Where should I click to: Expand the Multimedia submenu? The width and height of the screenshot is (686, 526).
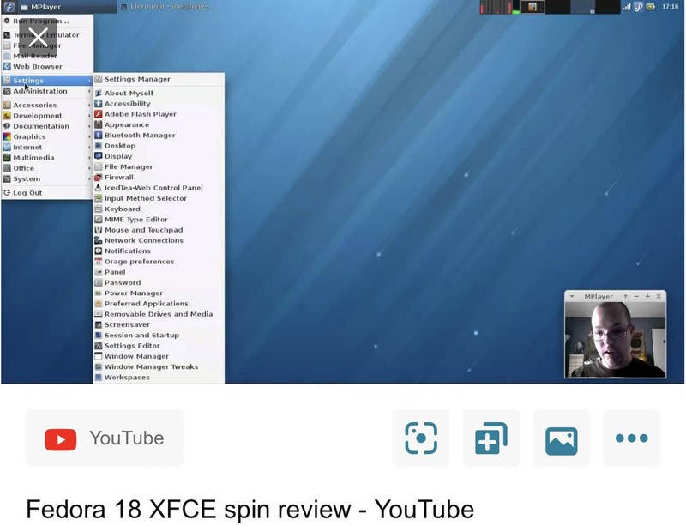47,158
